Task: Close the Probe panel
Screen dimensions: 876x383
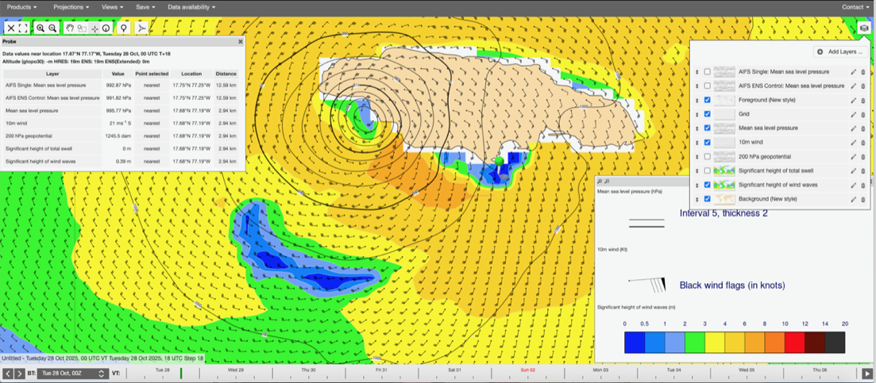Action: [x=241, y=41]
